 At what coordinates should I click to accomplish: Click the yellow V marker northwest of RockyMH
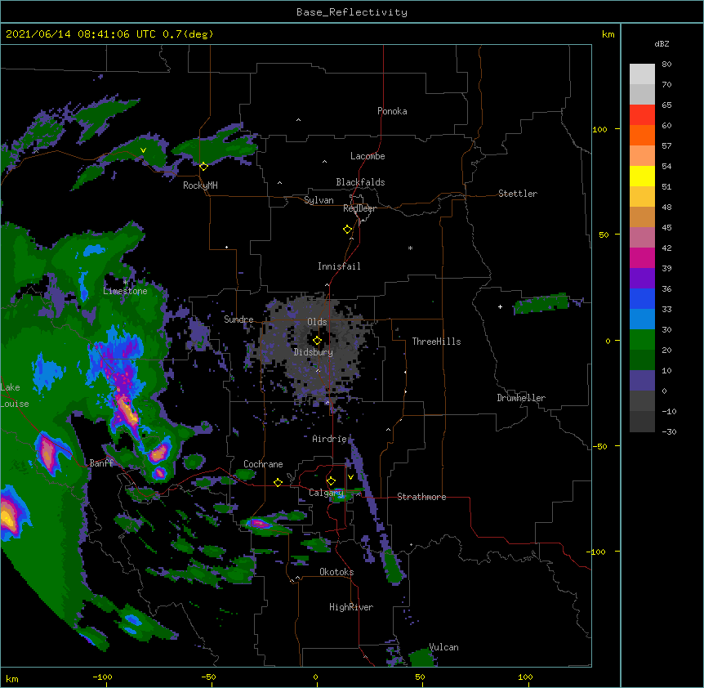tap(143, 150)
